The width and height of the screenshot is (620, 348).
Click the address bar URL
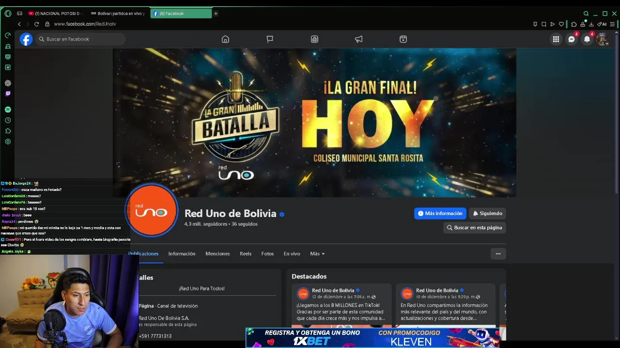pos(85,24)
